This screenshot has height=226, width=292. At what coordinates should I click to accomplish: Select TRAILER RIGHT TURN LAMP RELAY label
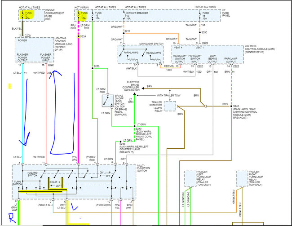pyautogui.click(x=256, y=178)
